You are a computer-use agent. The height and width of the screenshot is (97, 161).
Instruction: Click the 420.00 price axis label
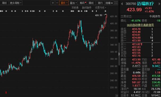(x=114, y=16)
